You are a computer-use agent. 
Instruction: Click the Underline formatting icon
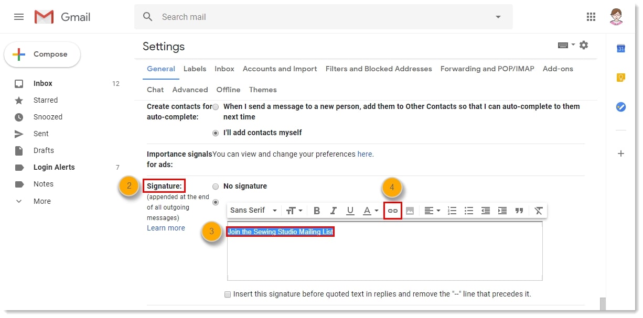(x=350, y=211)
